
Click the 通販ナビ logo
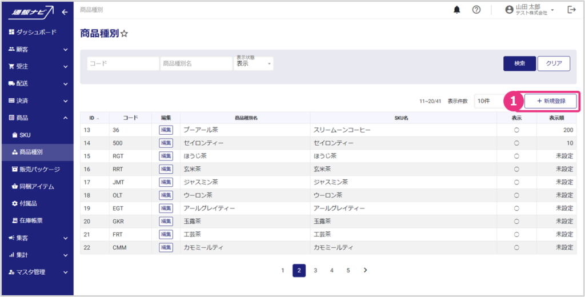tap(32, 11)
